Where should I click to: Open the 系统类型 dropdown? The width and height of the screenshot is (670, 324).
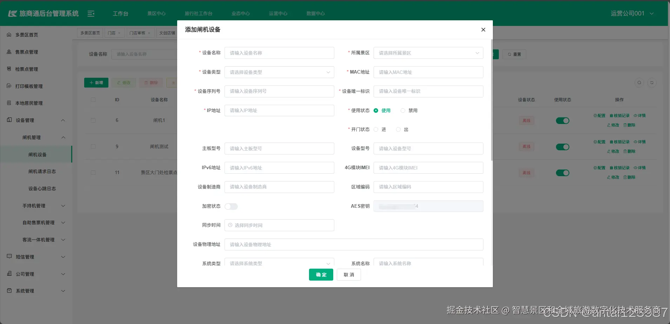click(279, 262)
